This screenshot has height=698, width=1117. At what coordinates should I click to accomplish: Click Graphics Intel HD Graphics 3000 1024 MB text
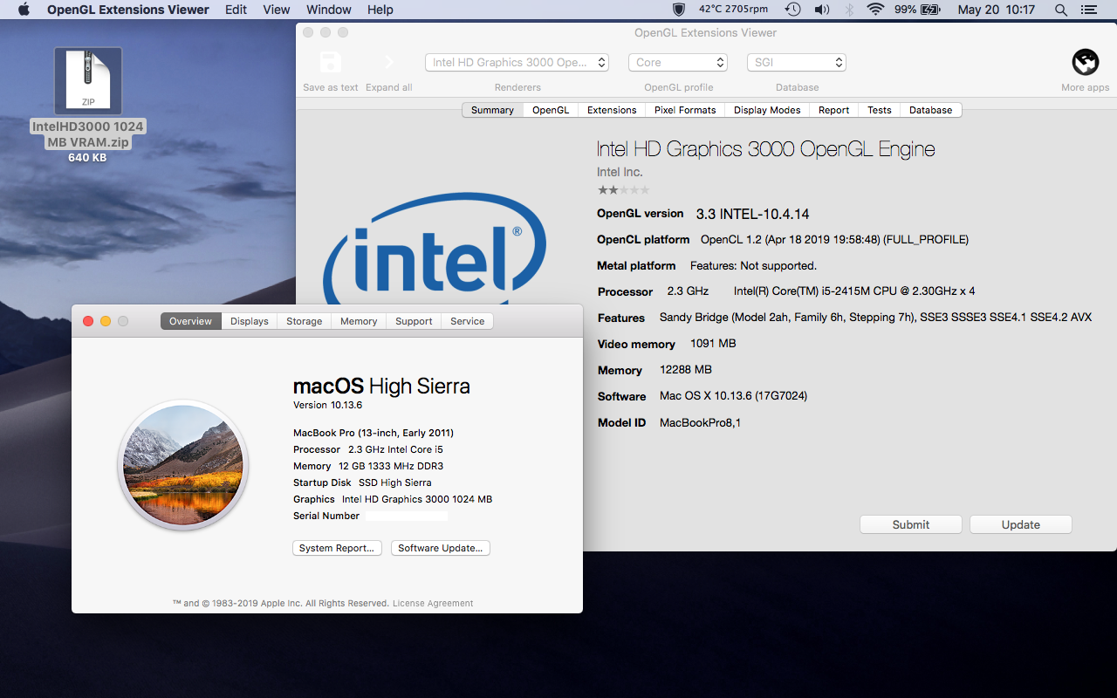coord(393,499)
